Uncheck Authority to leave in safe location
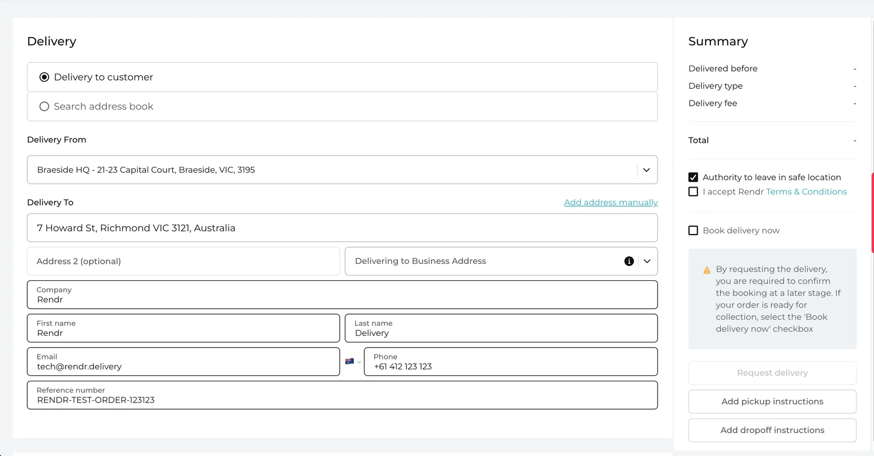Image resolution: width=874 pixels, height=456 pixels. (693, 177)
